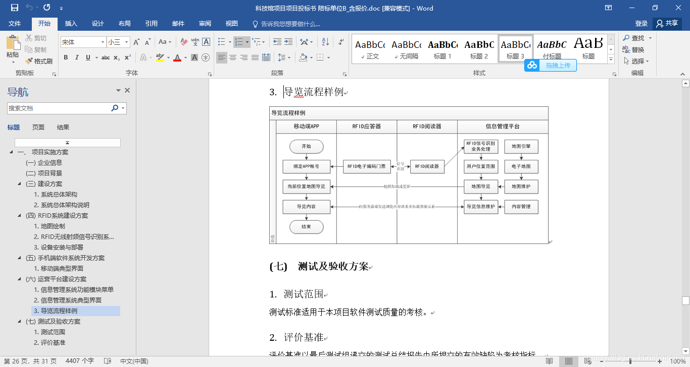Switch to the 插入 ribbon tab
Viewport: 690px width, 367px height.
[x=71, y=24]
